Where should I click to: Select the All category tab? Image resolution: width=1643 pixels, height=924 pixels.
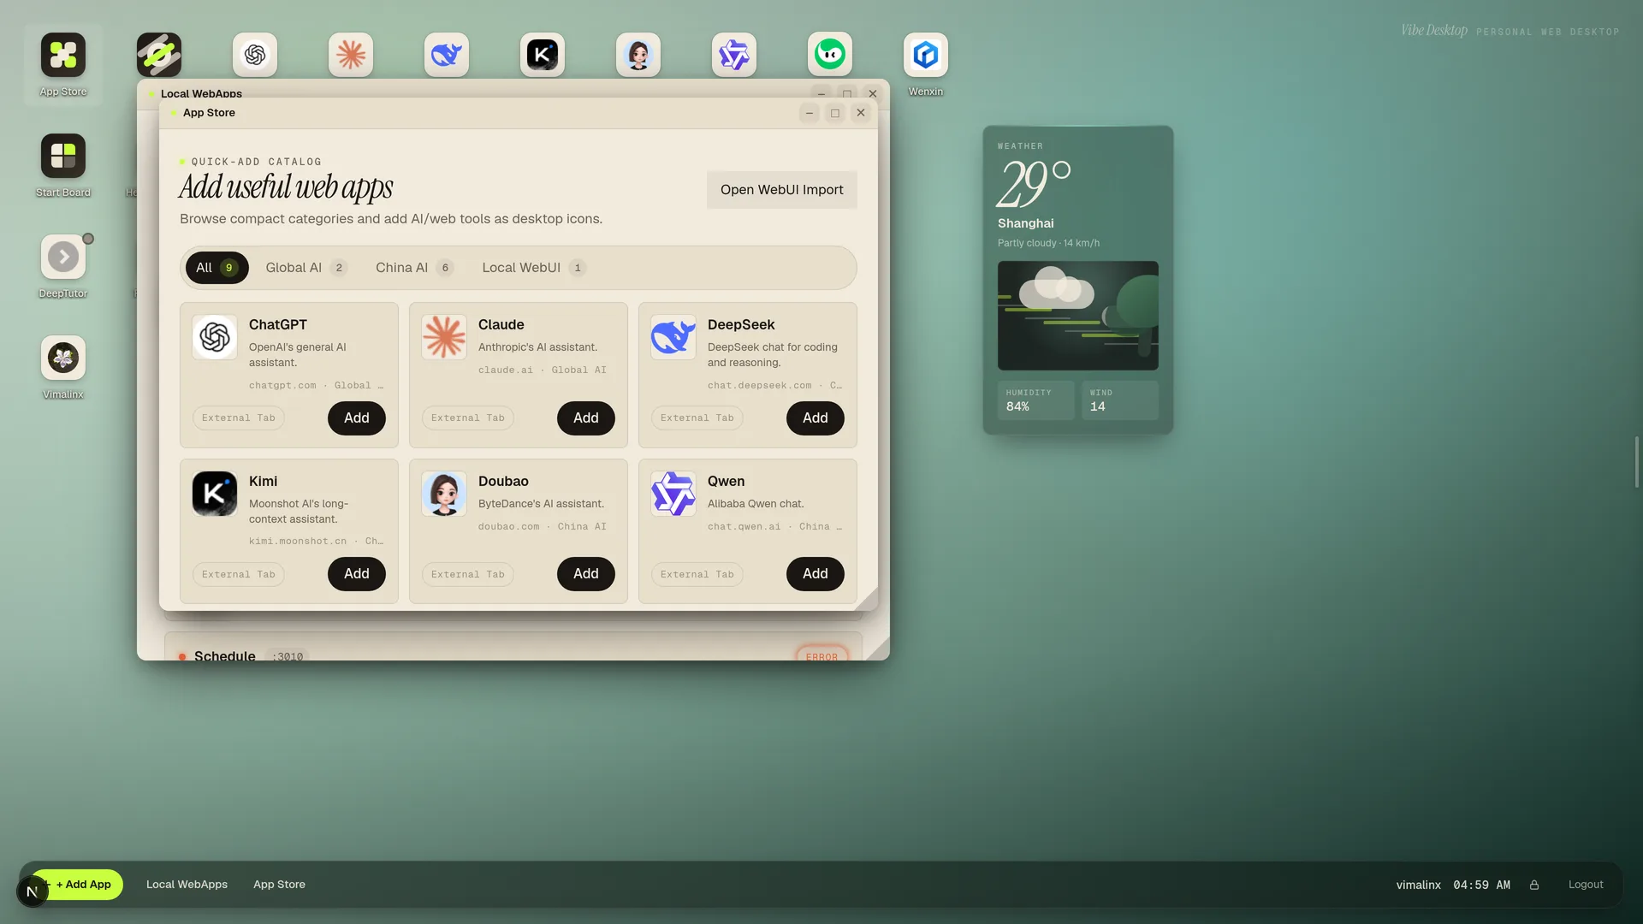click(217, 268)
